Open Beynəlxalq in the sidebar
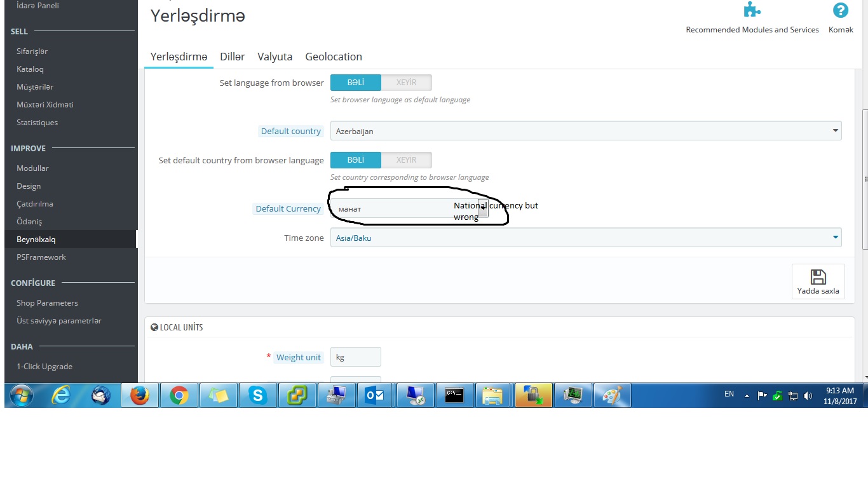The image size is (868, 488). (36, 240)
